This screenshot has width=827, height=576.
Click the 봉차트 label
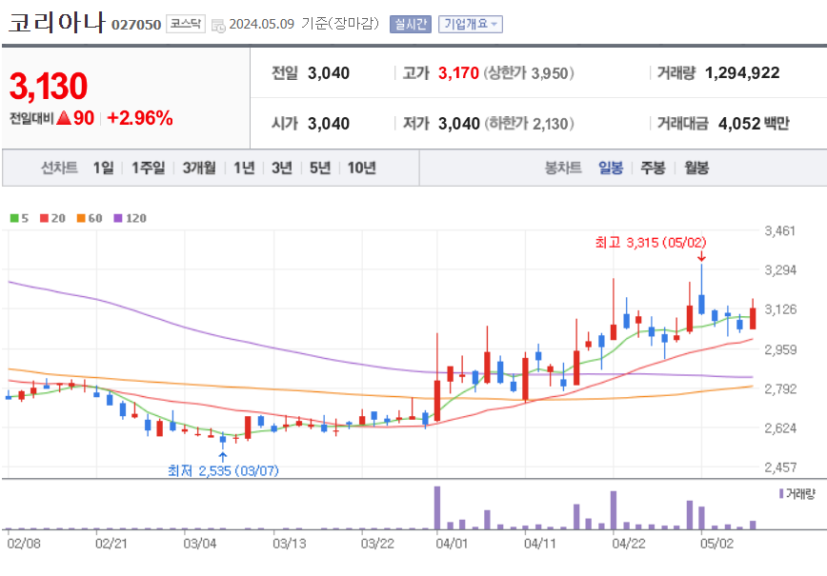tap(563, 169)
